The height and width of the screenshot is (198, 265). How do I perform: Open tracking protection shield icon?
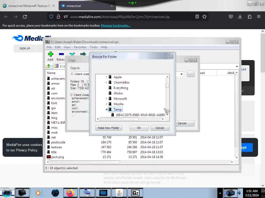51,16
